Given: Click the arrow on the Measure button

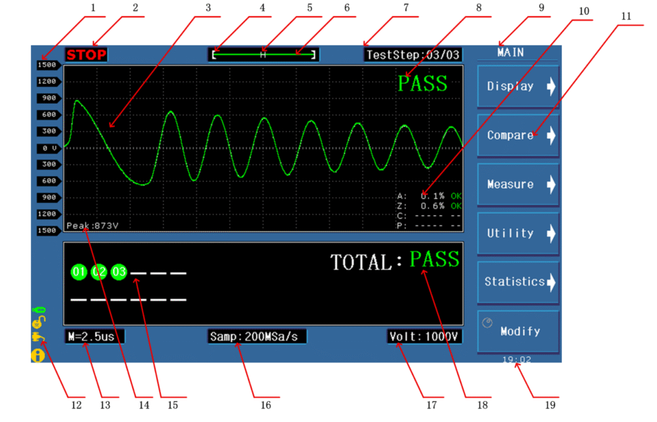Looking at the screenshot, I should (551, 184).
